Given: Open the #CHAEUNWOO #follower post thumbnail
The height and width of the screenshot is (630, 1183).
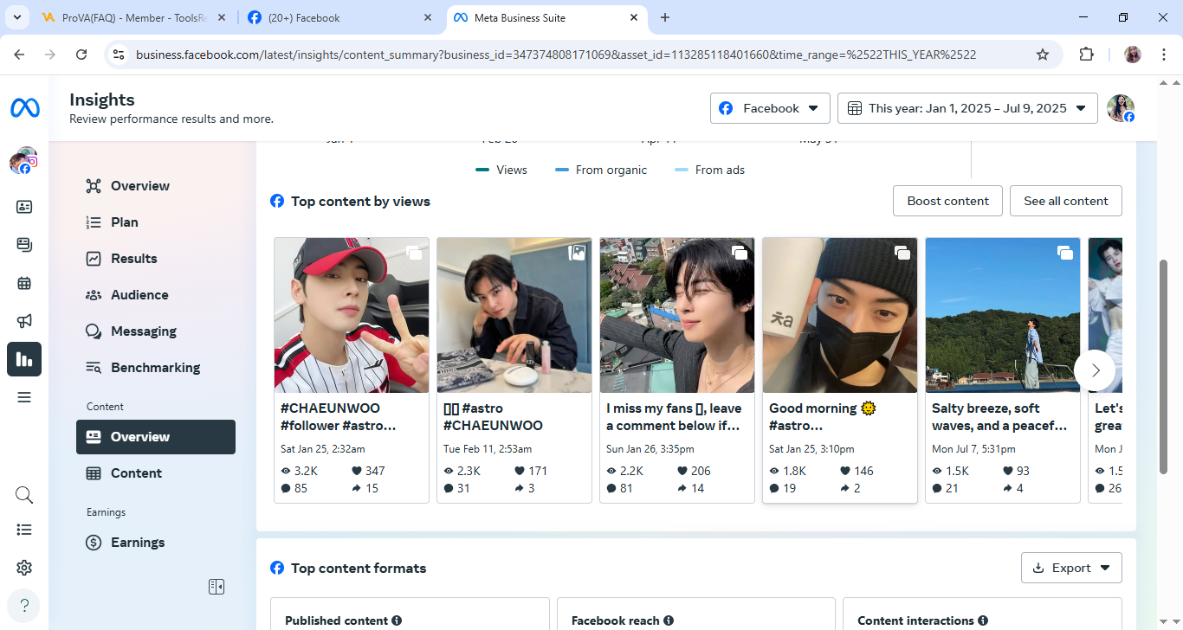Looking at the screenshot, I should coord(352,315).
